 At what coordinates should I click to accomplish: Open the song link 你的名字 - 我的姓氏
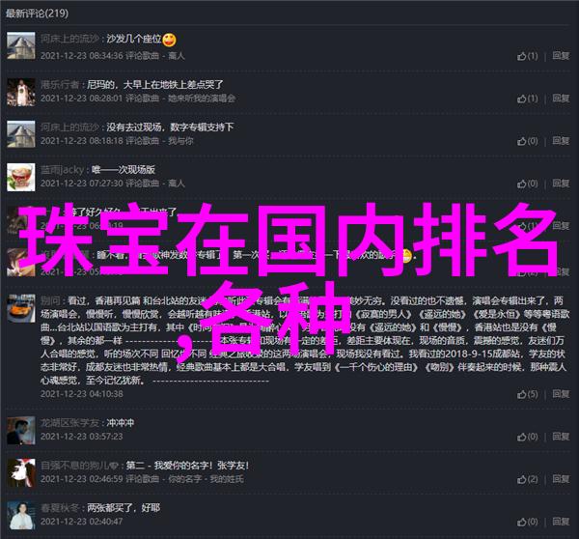[x=206, y=479]
